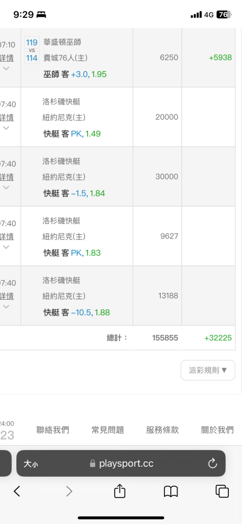This screenshot has width=242, height=524.
Task: Open bookmarks book icon
Action: (170, 492)
